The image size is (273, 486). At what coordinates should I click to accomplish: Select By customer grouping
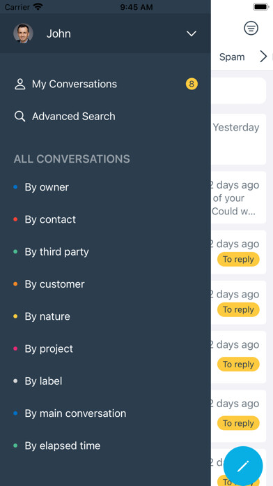55,284
